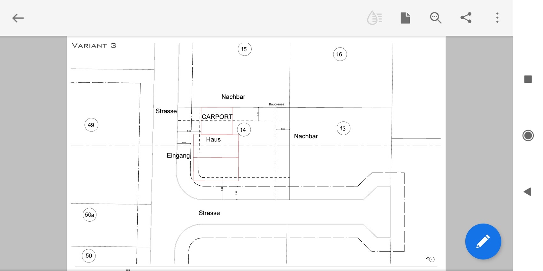
Task: Open page view settings icon
Action: pos(405,18)
